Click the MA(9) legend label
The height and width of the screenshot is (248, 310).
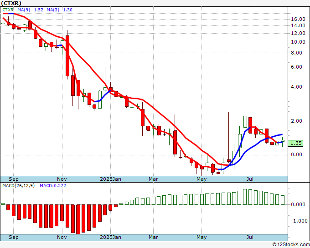24,10
